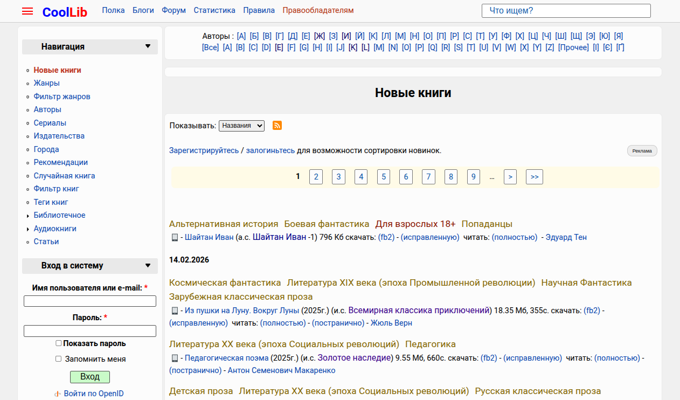Open the hamburger menu icon
The height and width of the screenshot is (400, 680).
click(27, 11)
